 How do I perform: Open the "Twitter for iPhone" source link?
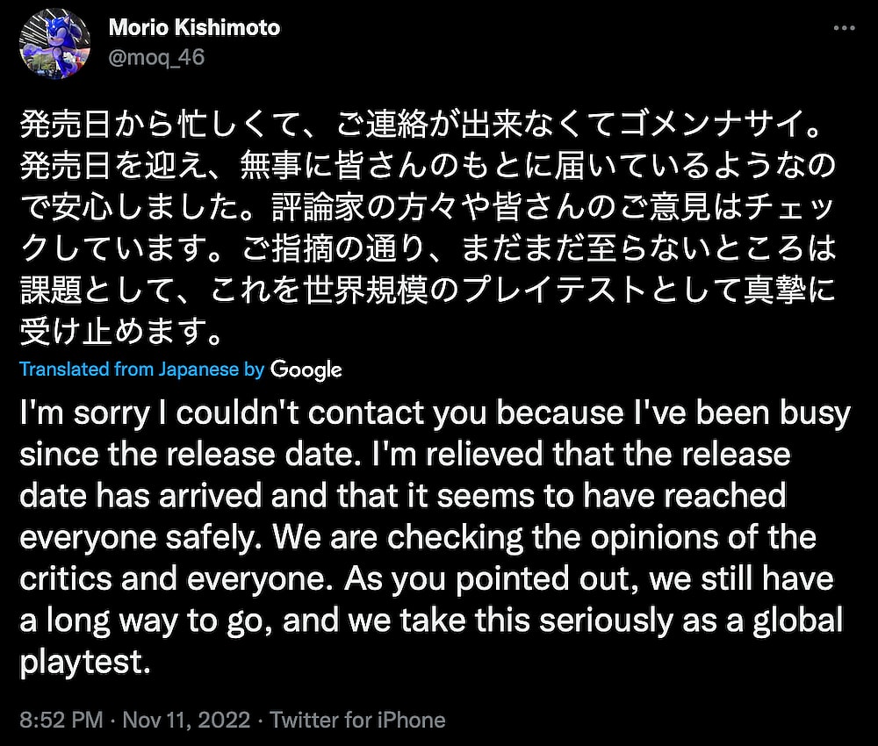tap(357, 721)
